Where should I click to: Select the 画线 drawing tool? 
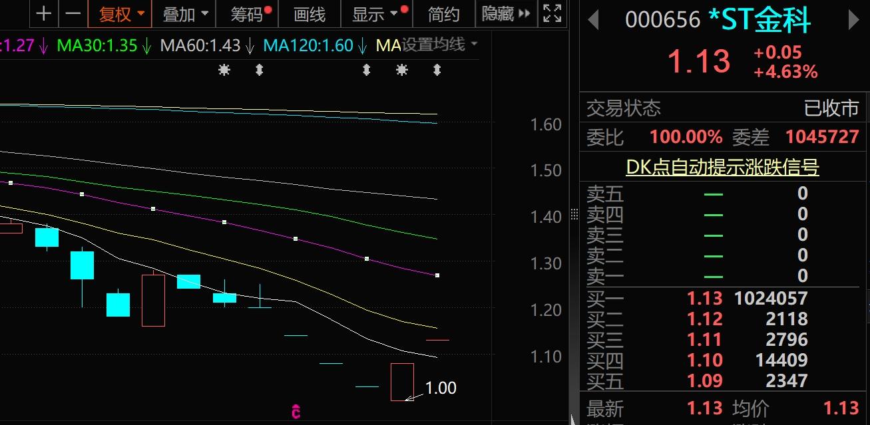[310, 13]
